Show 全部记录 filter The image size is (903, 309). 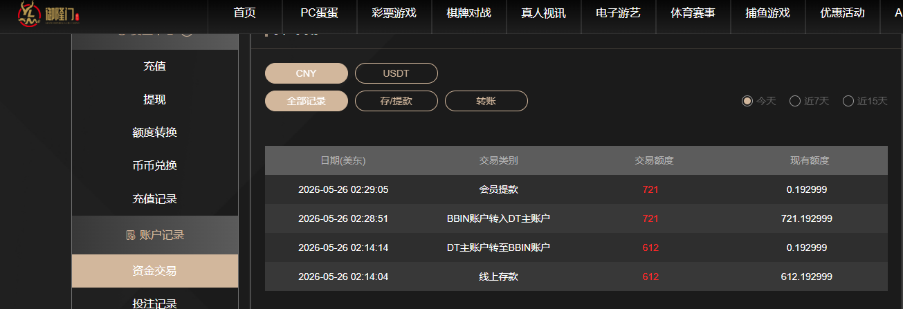tap(306, 101)
